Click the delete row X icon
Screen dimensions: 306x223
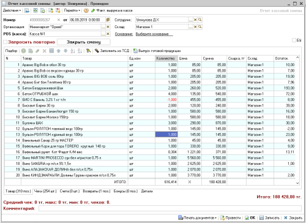(44, 51)
